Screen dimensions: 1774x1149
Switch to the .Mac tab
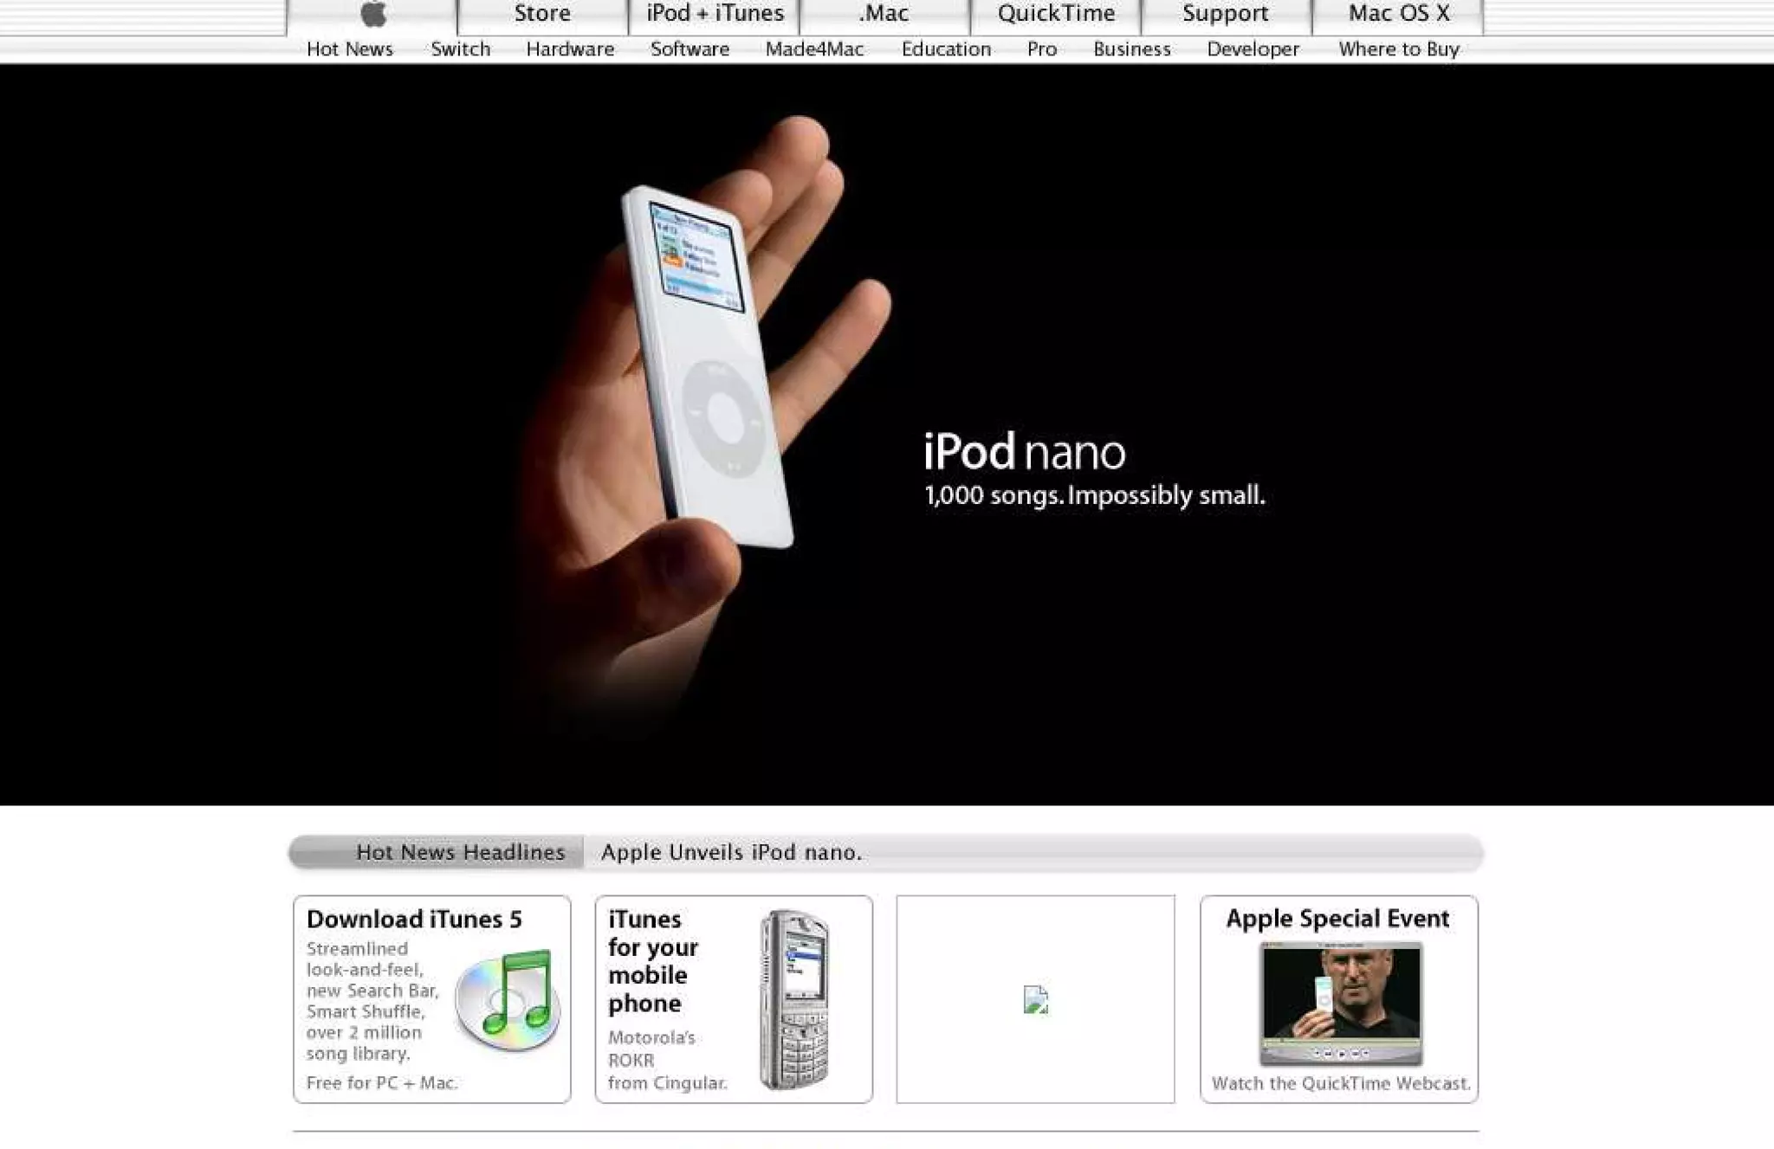(x=884, y=15)
